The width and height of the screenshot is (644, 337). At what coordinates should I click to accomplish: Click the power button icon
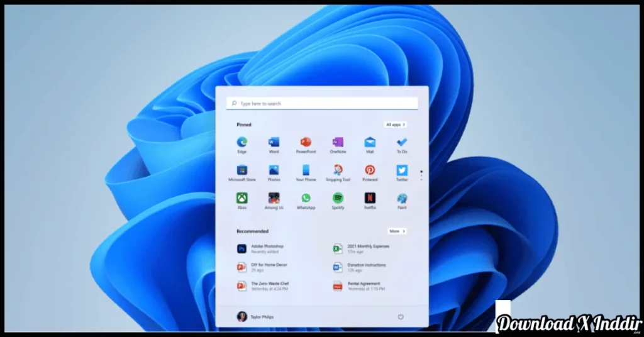click(401, 317)
